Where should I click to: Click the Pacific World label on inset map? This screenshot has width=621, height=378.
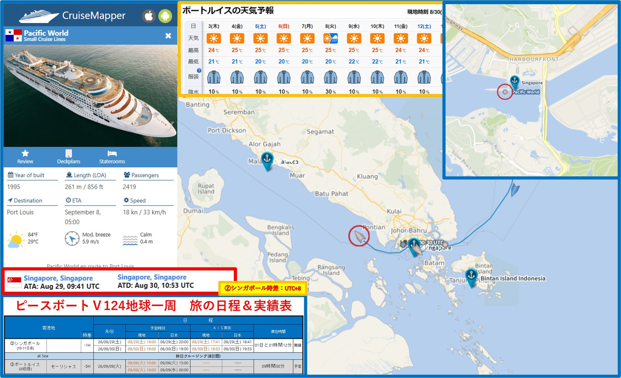click(526, 92)
